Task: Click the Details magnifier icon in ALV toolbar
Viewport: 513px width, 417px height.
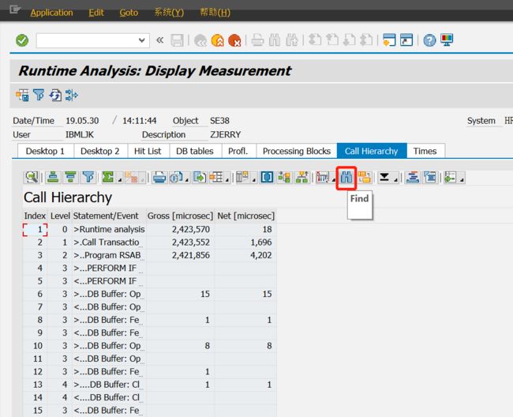Action: click(x=32, y=178)
